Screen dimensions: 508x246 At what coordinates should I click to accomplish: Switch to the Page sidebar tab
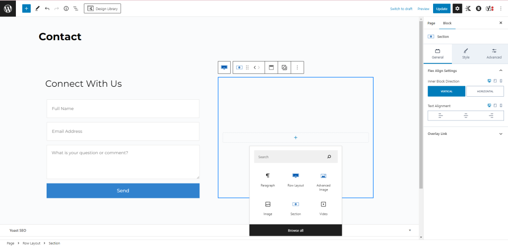(x=431, y=23)
